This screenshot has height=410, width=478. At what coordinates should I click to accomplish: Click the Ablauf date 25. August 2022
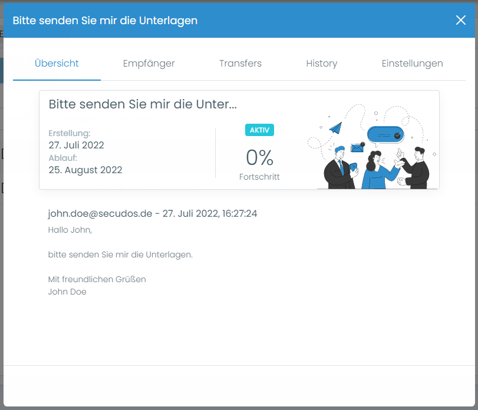pos(85,170)
